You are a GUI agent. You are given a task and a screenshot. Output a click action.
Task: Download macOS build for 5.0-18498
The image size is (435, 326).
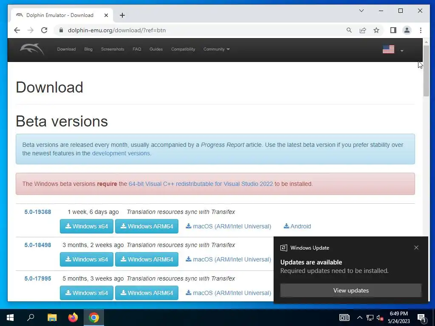[x=229, y=259]
